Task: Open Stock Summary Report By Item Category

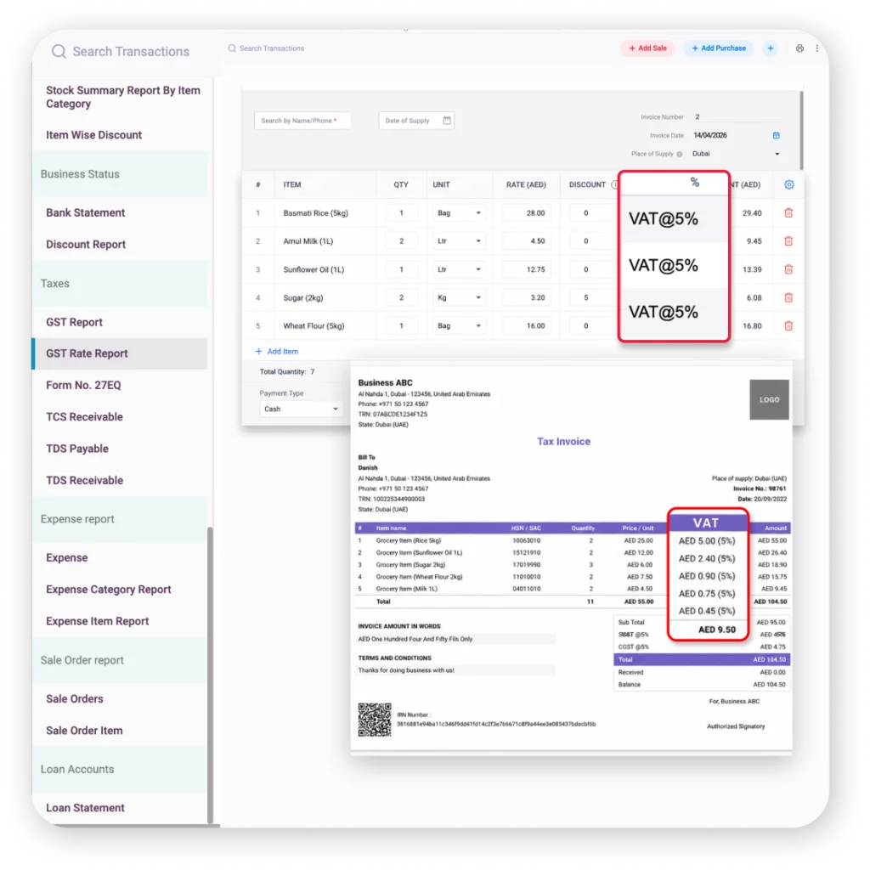Action: click(123, 97)
